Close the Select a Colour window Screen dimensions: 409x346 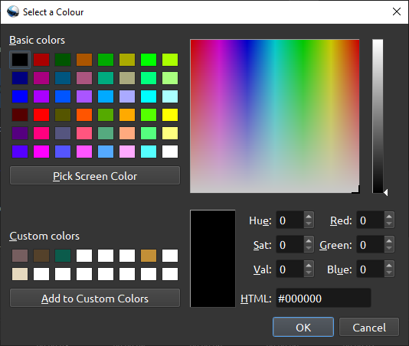[397, 11]
